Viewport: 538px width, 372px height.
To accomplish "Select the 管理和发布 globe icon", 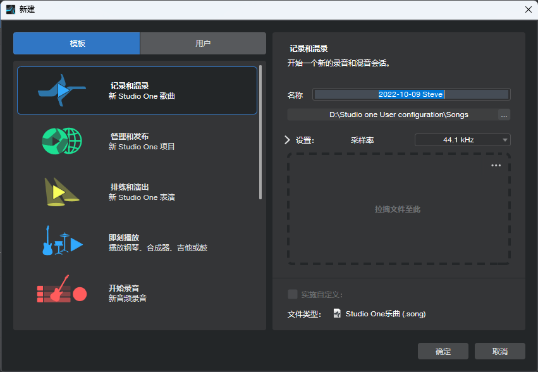I will (62, 141).
